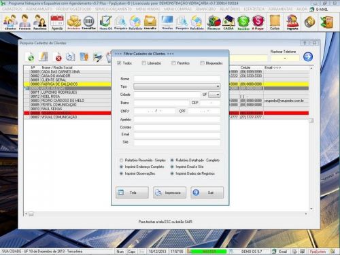Click the Rastrear Telefone field
The height and width of the screenshot is (255, 340).
(285, 58)
